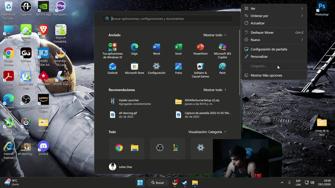Select Actualizar in context menu
Screen dimensions: 335x188
[x=274, y=23]
